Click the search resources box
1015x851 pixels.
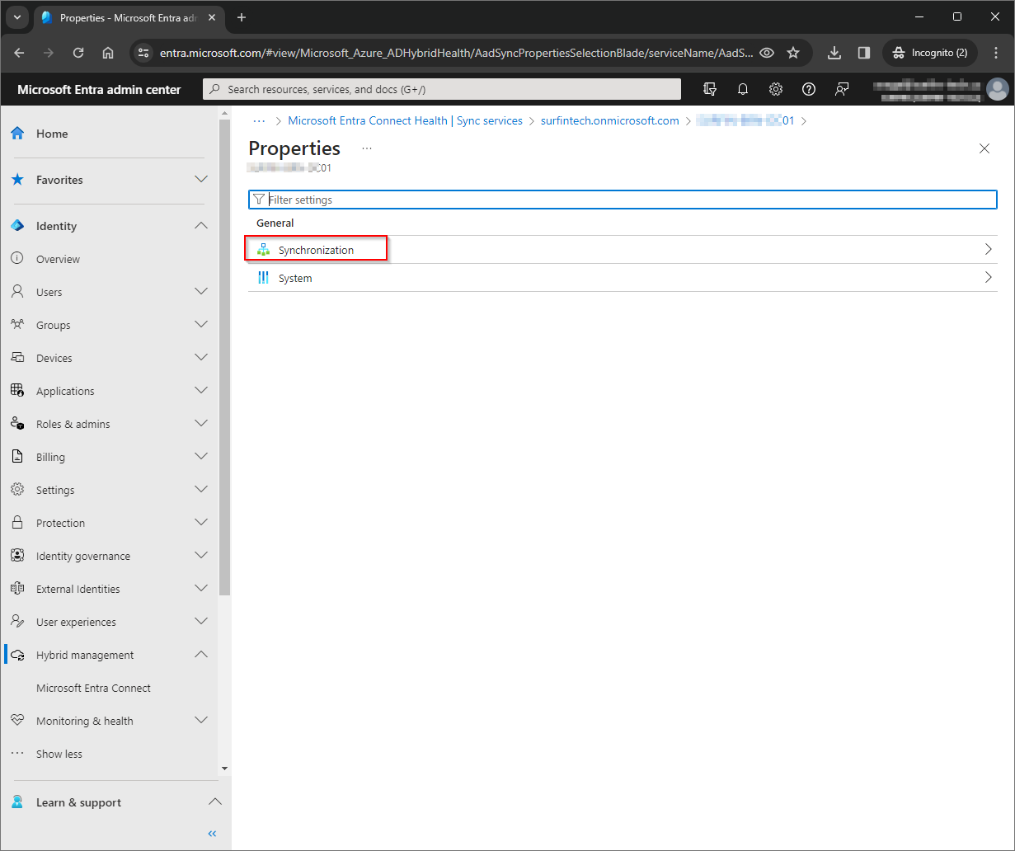[442, 89]
